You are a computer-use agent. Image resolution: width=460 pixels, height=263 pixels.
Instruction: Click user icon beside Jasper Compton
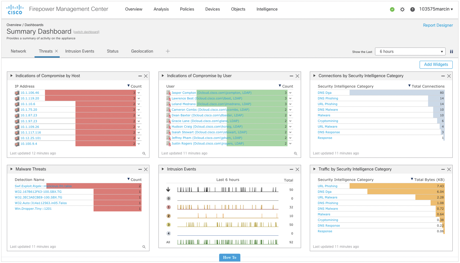click(168, 93)
